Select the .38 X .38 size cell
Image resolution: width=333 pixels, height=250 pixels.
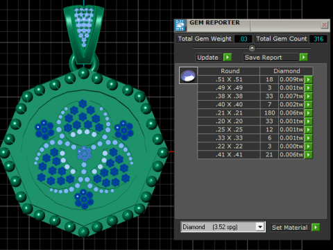pos(229,96)
